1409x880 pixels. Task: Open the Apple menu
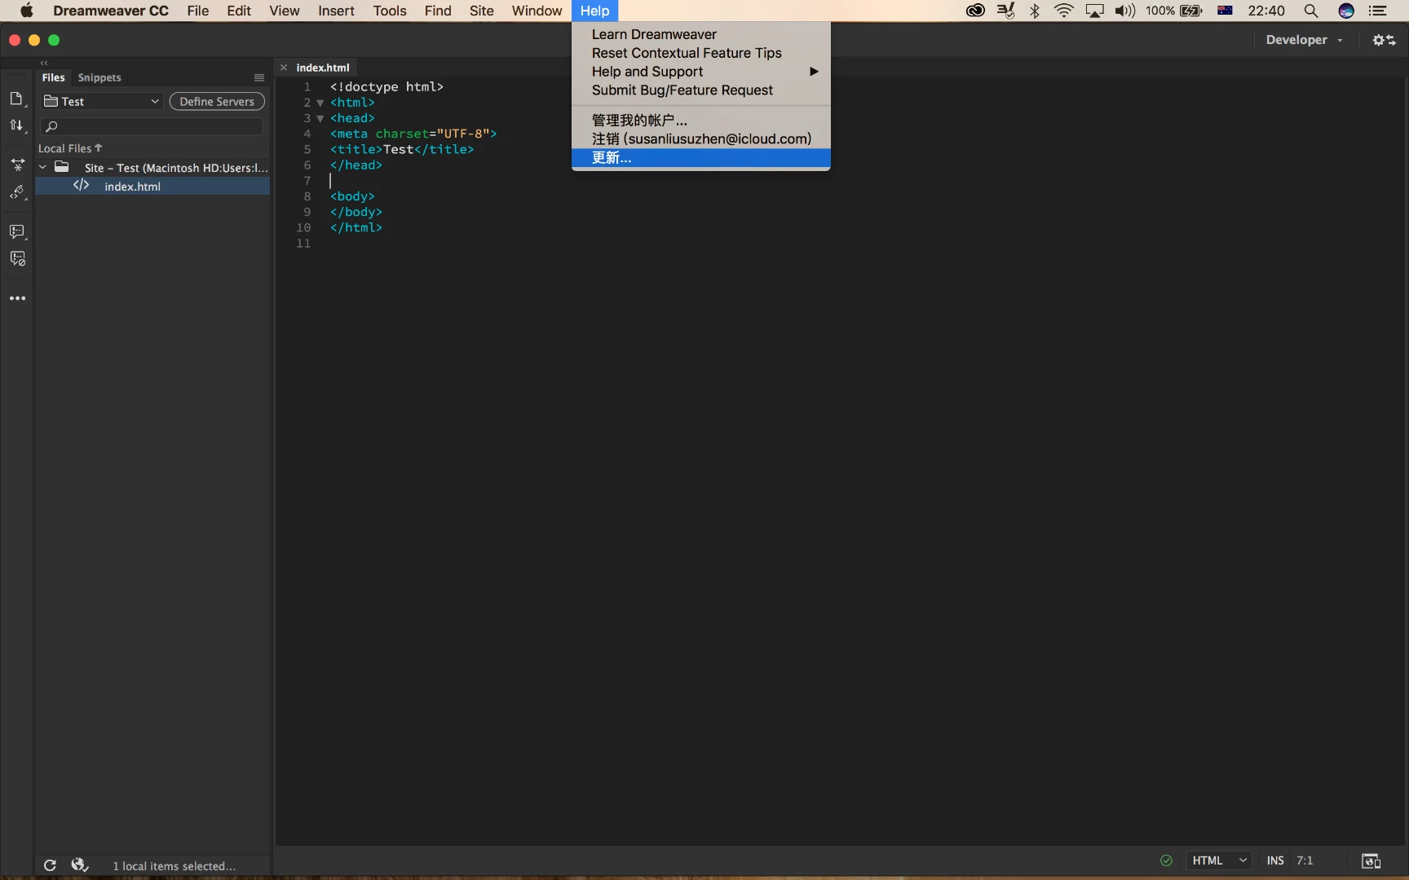[x=26, y=11]
